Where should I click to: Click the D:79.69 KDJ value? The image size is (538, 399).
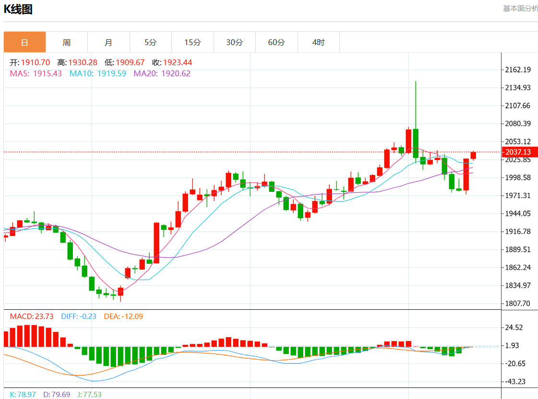point(57,395)
